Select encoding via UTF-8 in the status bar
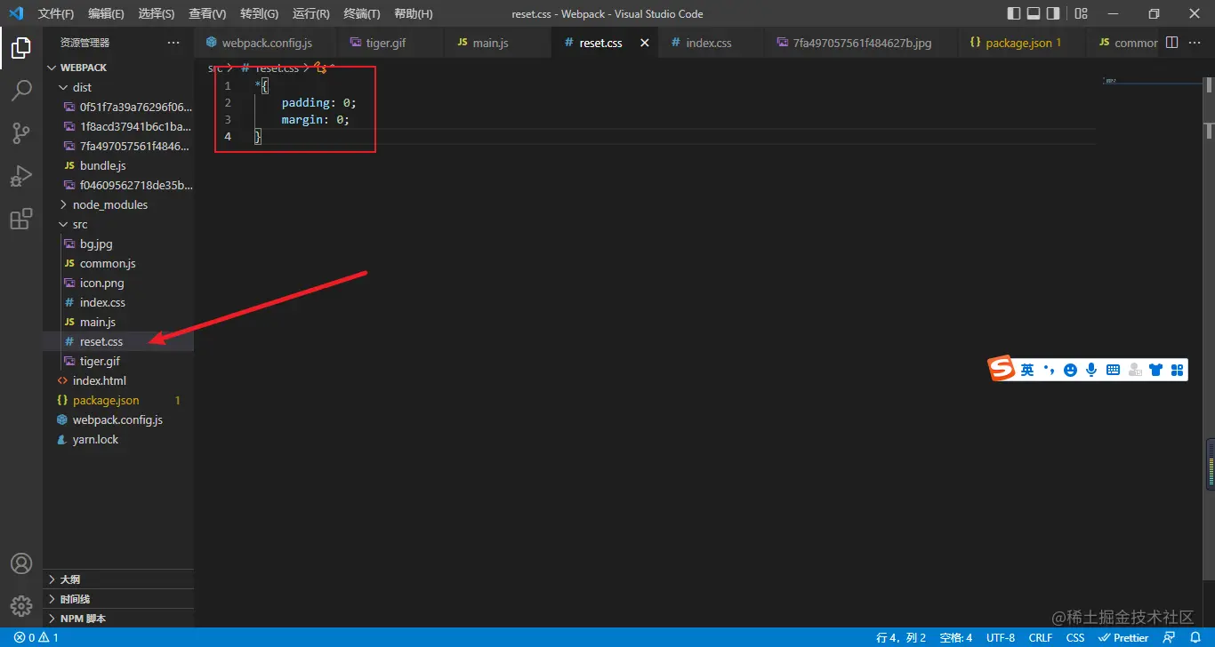The width and height of the screenshot is (1215, 647). (1001, 637)
